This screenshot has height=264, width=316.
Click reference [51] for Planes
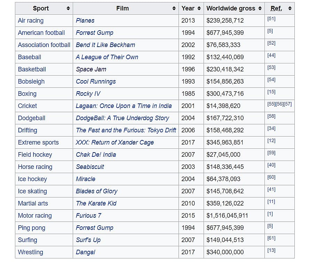pos(271,19)
